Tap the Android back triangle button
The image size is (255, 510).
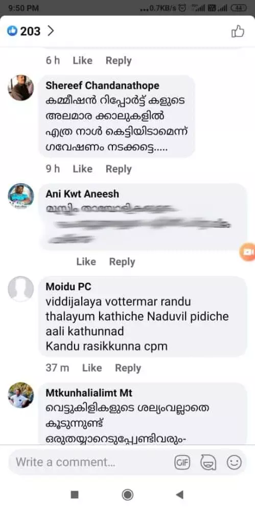pos(179,495)
